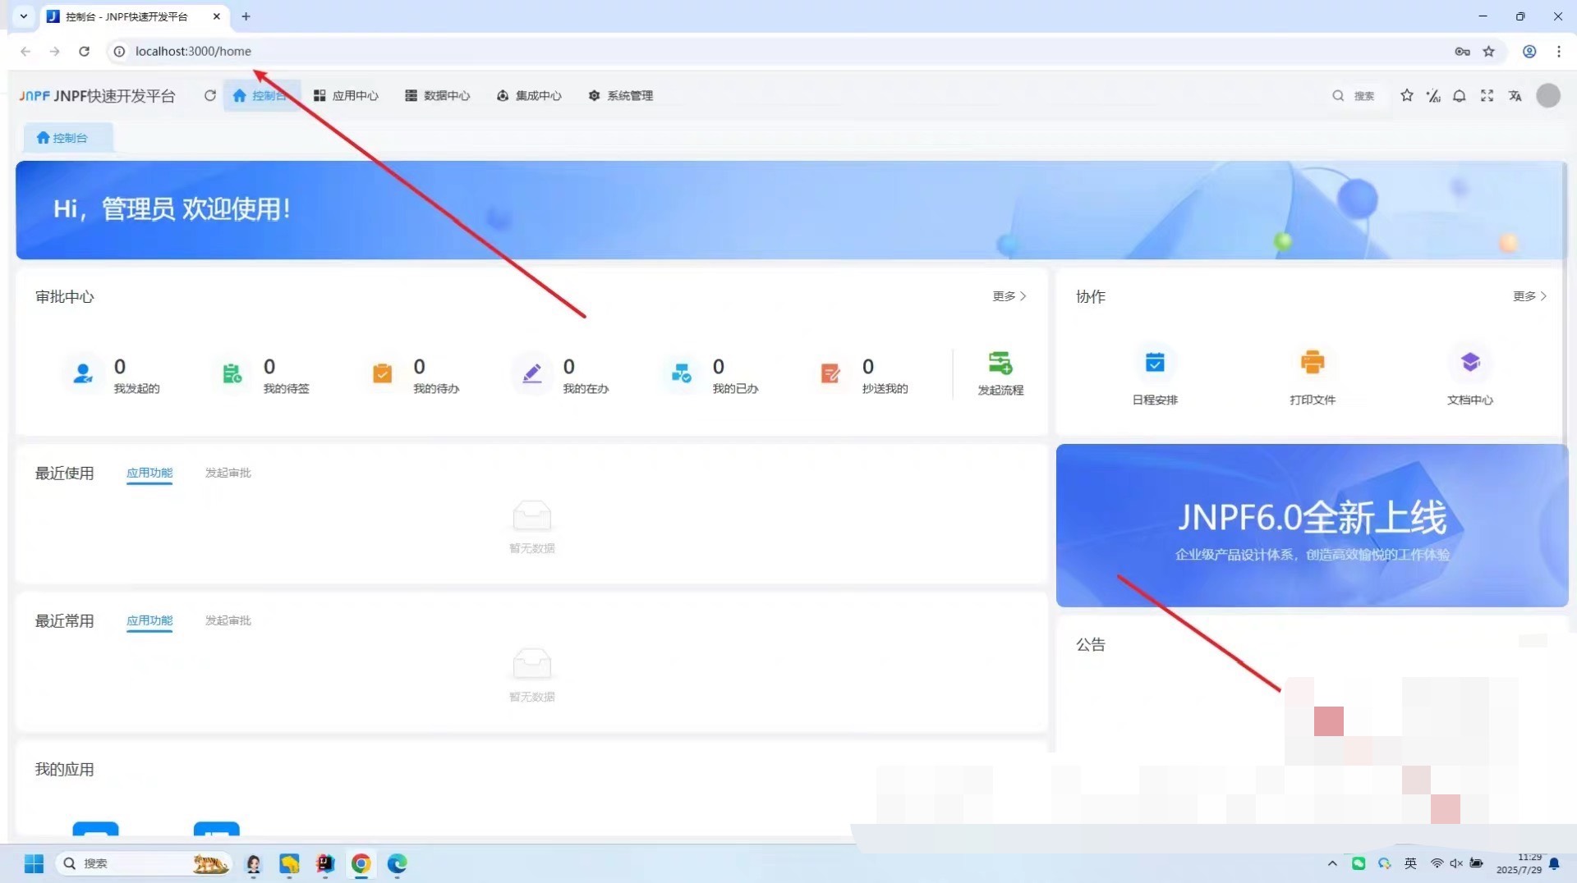Click the refresh icon beside the JNPF logo
This screenshot has height=883, width=1577.
(210, 96)
